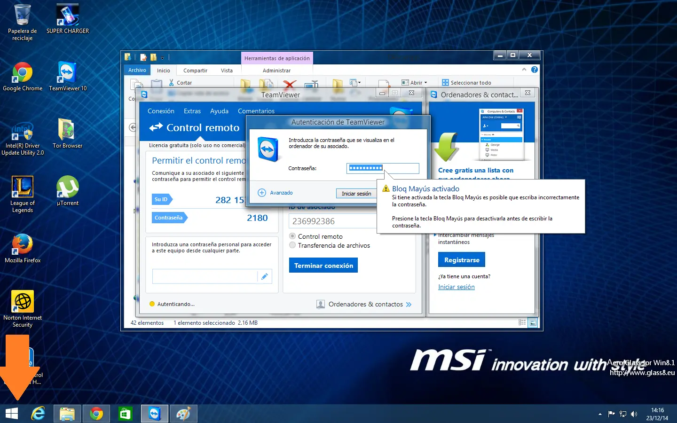Open the Administrar ribbon tab
The width and height of the screenshot is (677, 423).
tap(276, 70)
